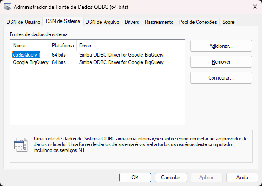This screenshot has width=262, height=186.
Task: Select the dsBigQuery data source entry
Action: [x=26, y=55]
